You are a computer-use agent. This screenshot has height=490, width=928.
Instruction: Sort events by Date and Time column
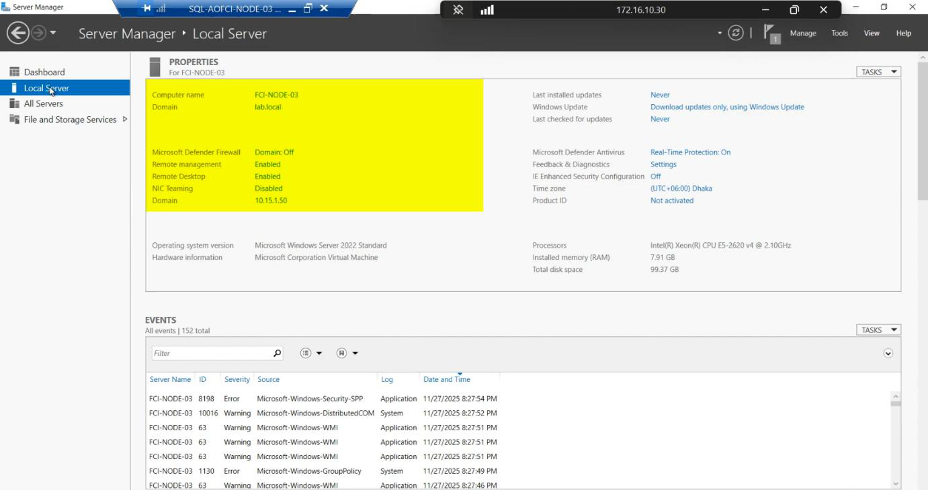tap(447, 379)
